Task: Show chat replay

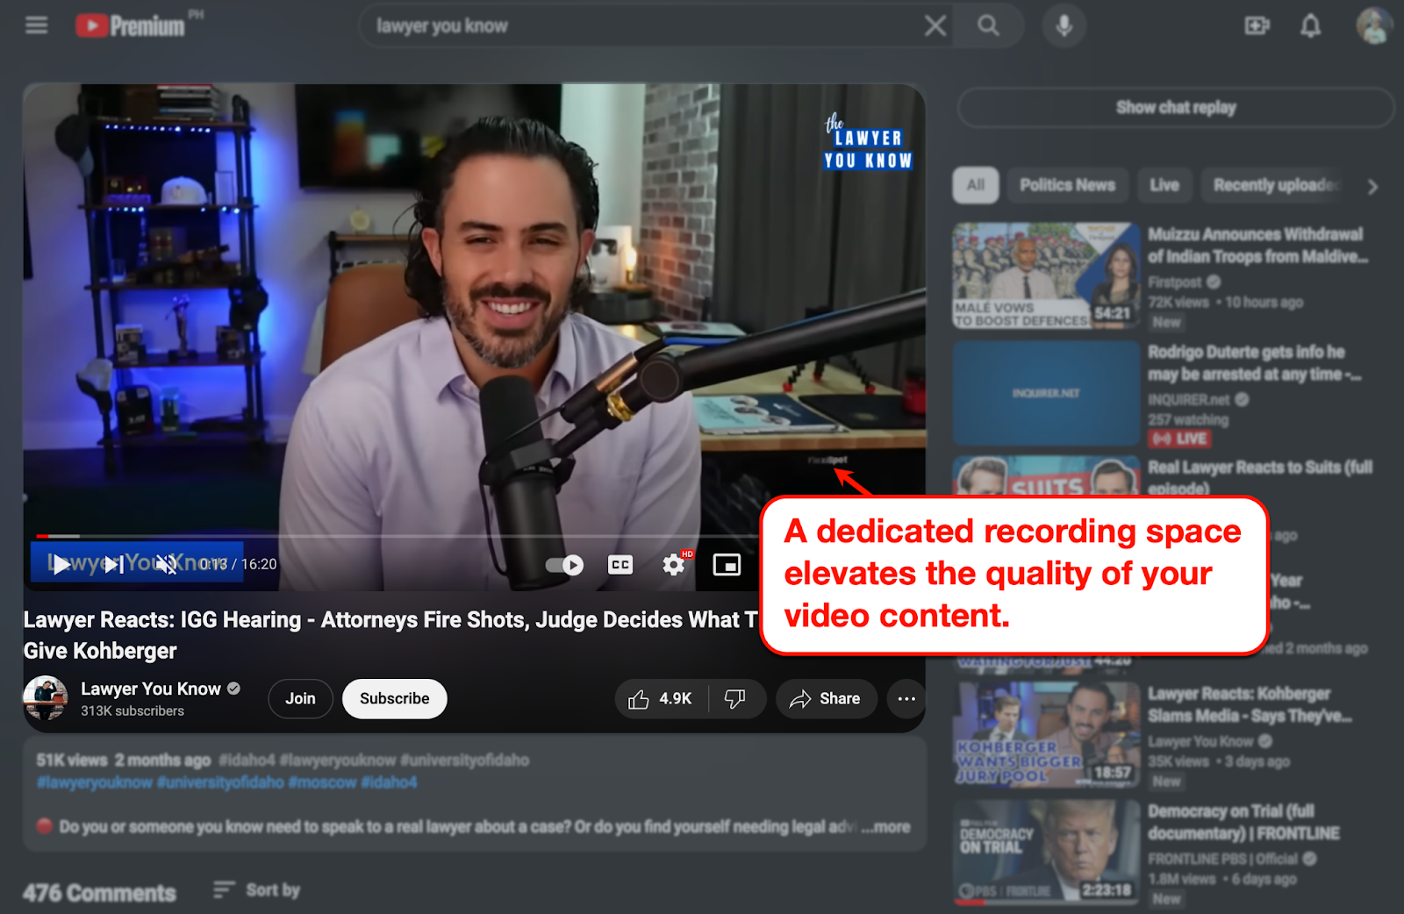Action: (x=1176, y=108)
